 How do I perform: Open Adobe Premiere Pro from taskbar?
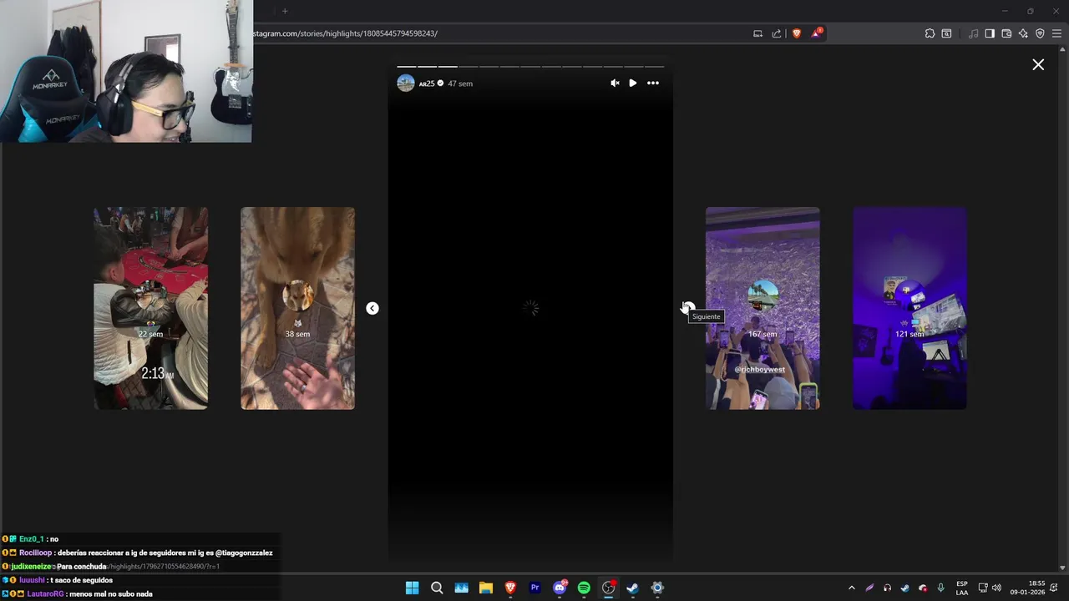(535, 588)
